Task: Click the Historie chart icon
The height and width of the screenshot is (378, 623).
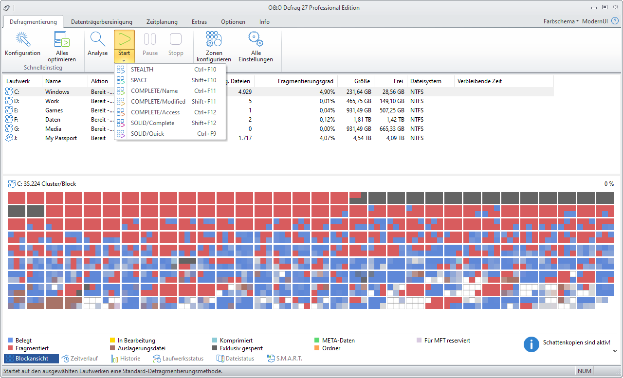Action: (x=114, y=359)
